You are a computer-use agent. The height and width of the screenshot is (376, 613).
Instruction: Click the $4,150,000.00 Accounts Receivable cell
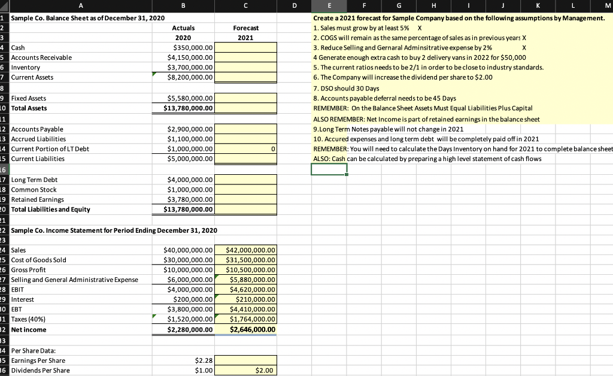[183, 57]
